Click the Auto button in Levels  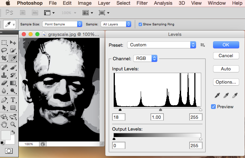[226, 69]
